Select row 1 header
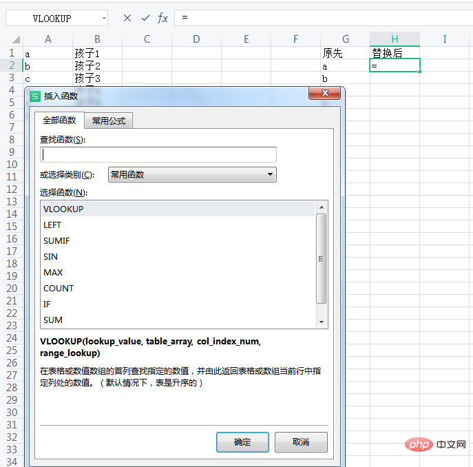Image resolution: width=473 pixels, height=467 pixels. [x=12, y=53]
